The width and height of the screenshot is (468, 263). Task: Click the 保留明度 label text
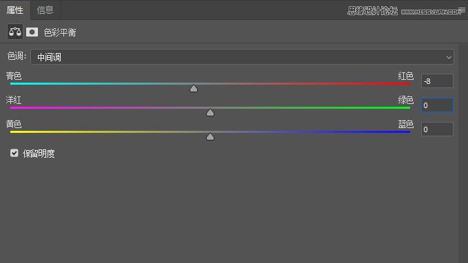tap(39, 154)
